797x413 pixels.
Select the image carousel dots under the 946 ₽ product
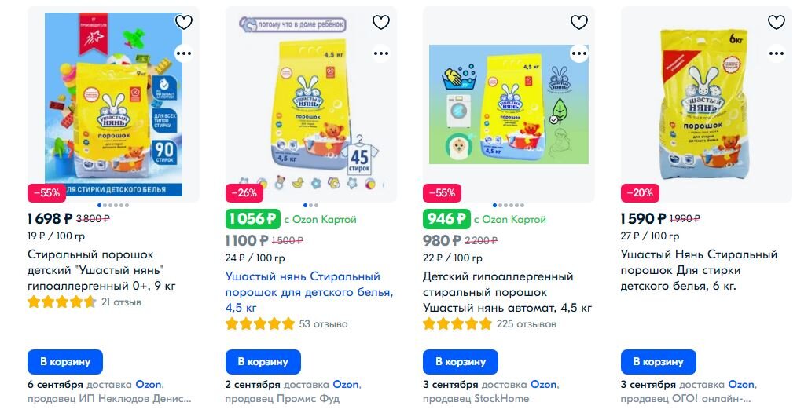tap(509, 205)
